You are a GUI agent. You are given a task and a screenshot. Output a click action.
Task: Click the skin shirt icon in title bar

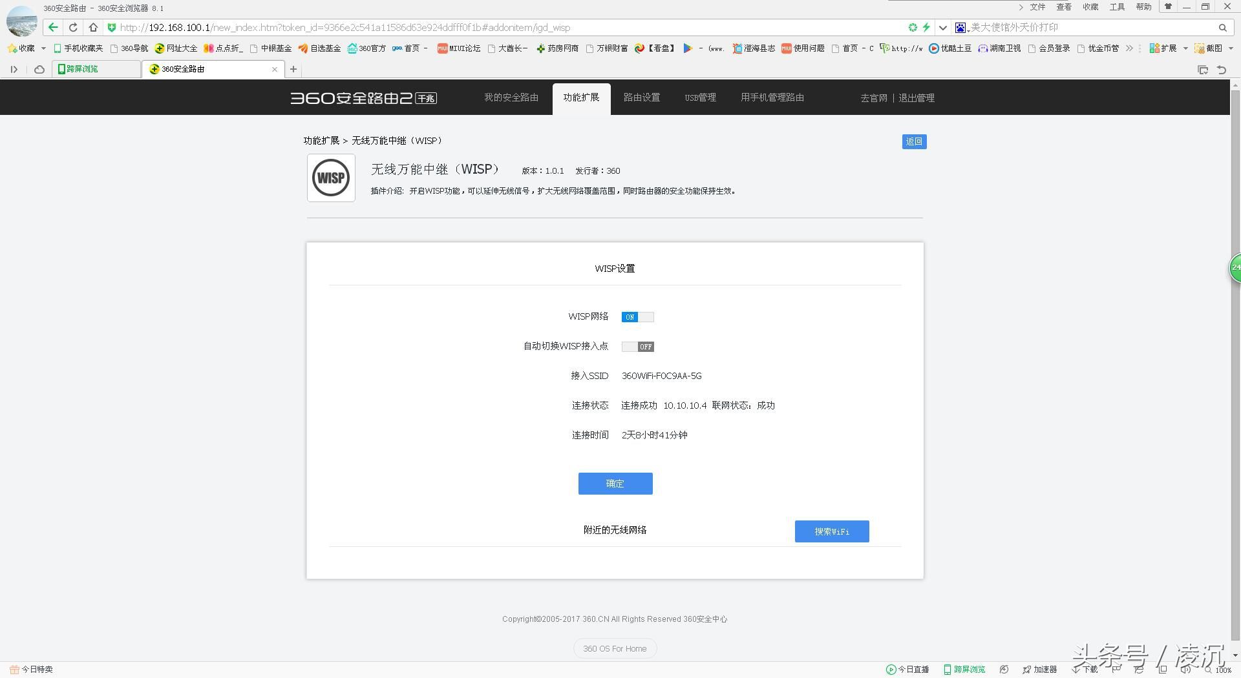(x=1168, y=7)
